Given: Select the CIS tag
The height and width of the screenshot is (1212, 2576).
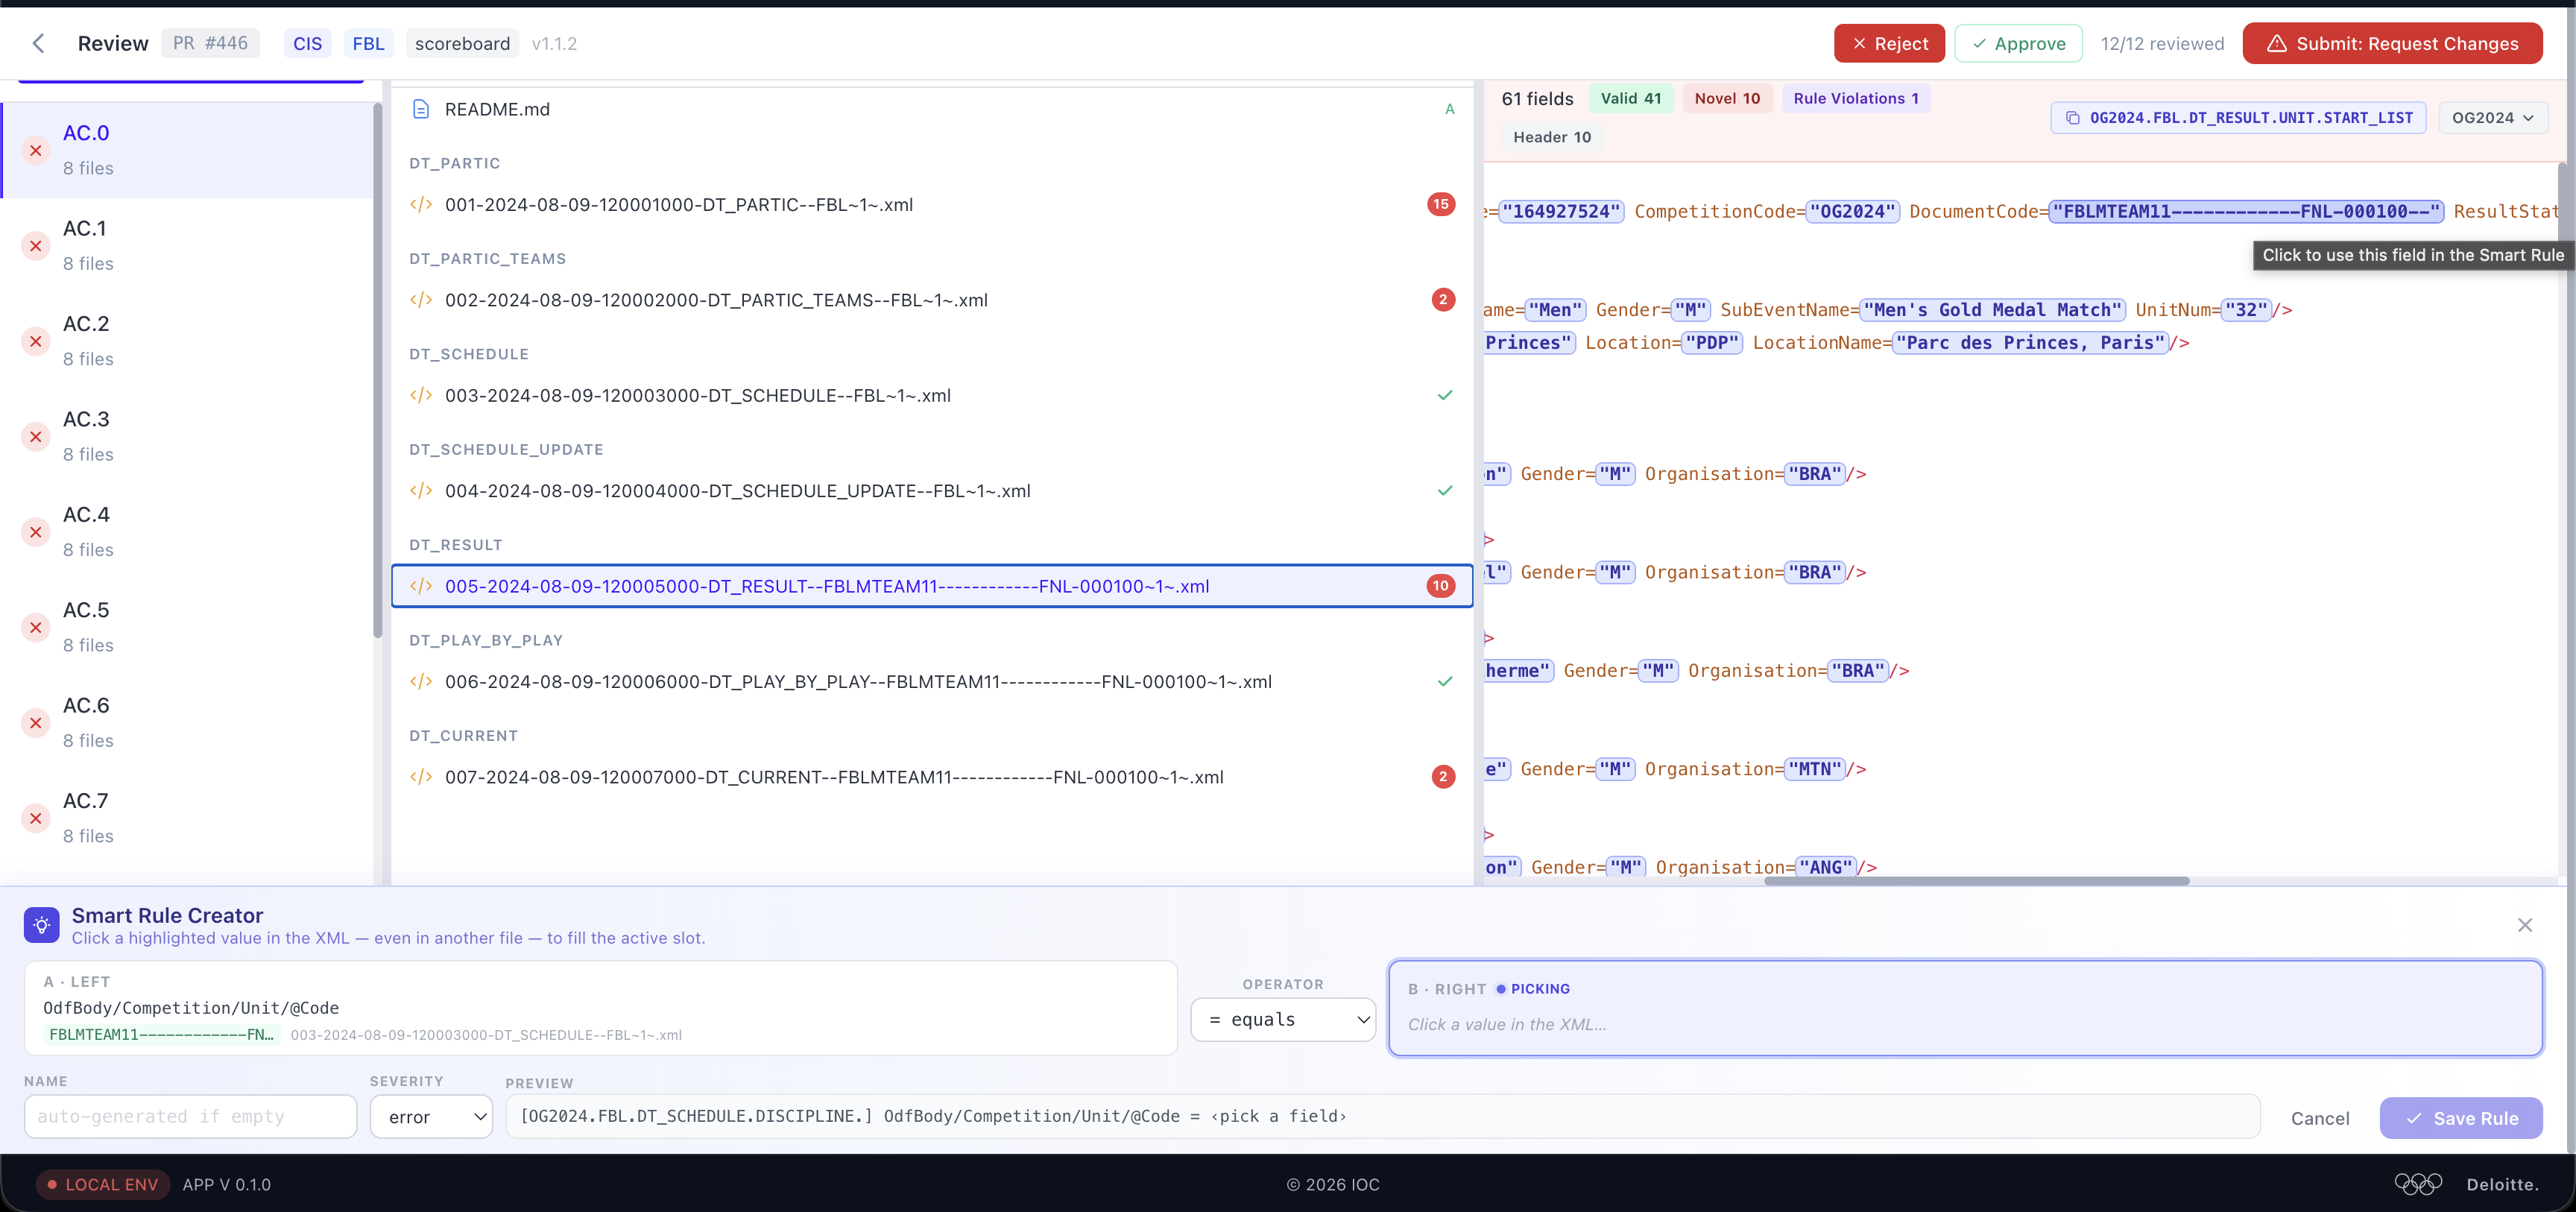Looking at the screenshot, I should [308, 43].
